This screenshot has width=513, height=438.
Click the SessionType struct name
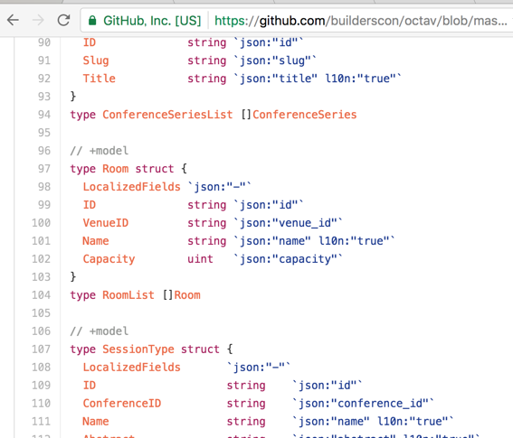(138, 349)
